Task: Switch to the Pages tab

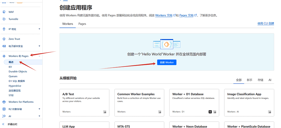Action: pos(82,24)
